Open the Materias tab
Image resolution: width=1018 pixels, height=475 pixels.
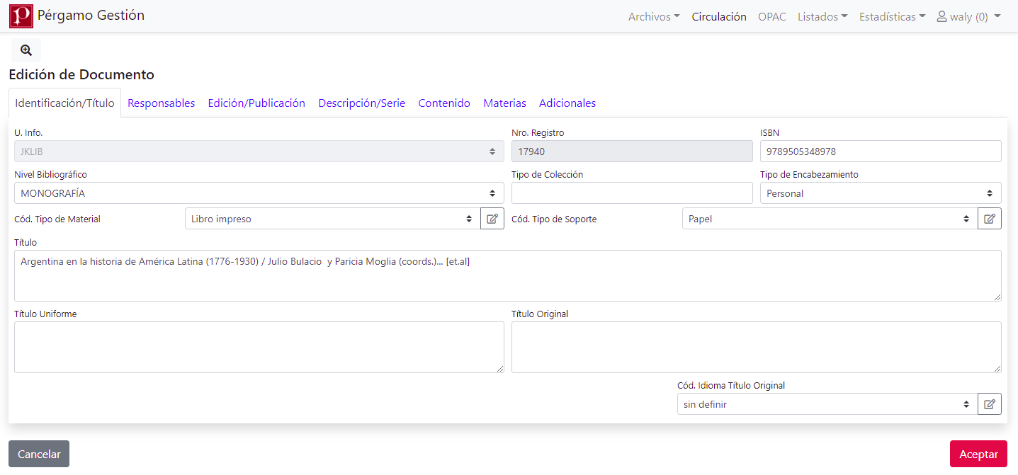click(504, 103)
